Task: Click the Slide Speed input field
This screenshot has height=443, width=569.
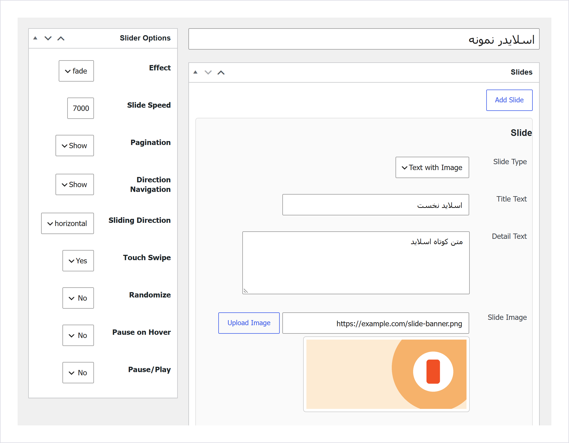Action: [x=81, y=108]
